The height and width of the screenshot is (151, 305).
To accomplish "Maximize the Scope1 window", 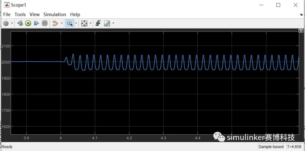I will 278,5.
